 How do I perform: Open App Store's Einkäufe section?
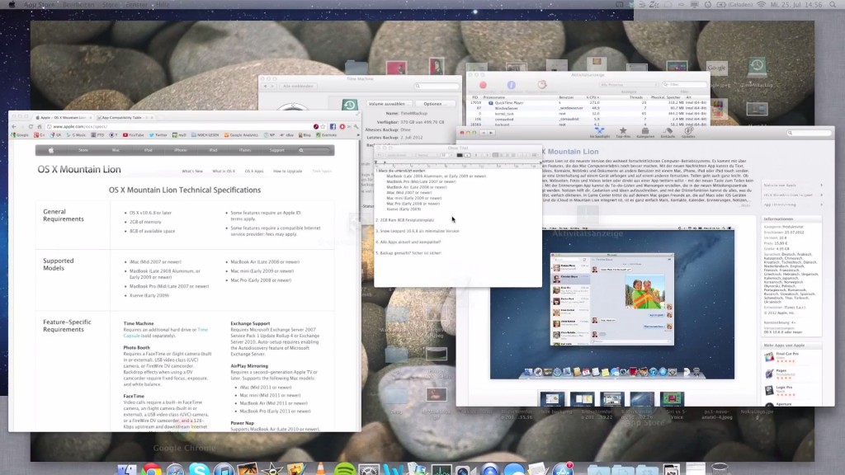pyautogui.click(x=668, y=133)
